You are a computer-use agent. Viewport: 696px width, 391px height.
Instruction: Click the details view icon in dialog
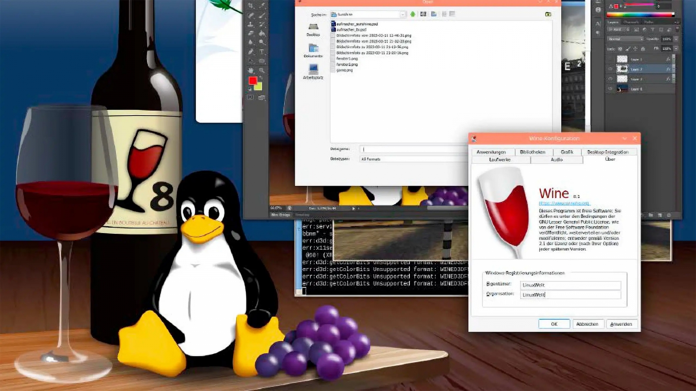coord(452,14)
